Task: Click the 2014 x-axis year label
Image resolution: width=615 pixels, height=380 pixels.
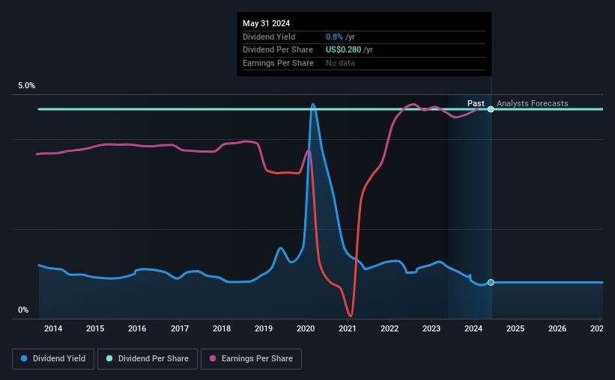Action: pos(53,328)
